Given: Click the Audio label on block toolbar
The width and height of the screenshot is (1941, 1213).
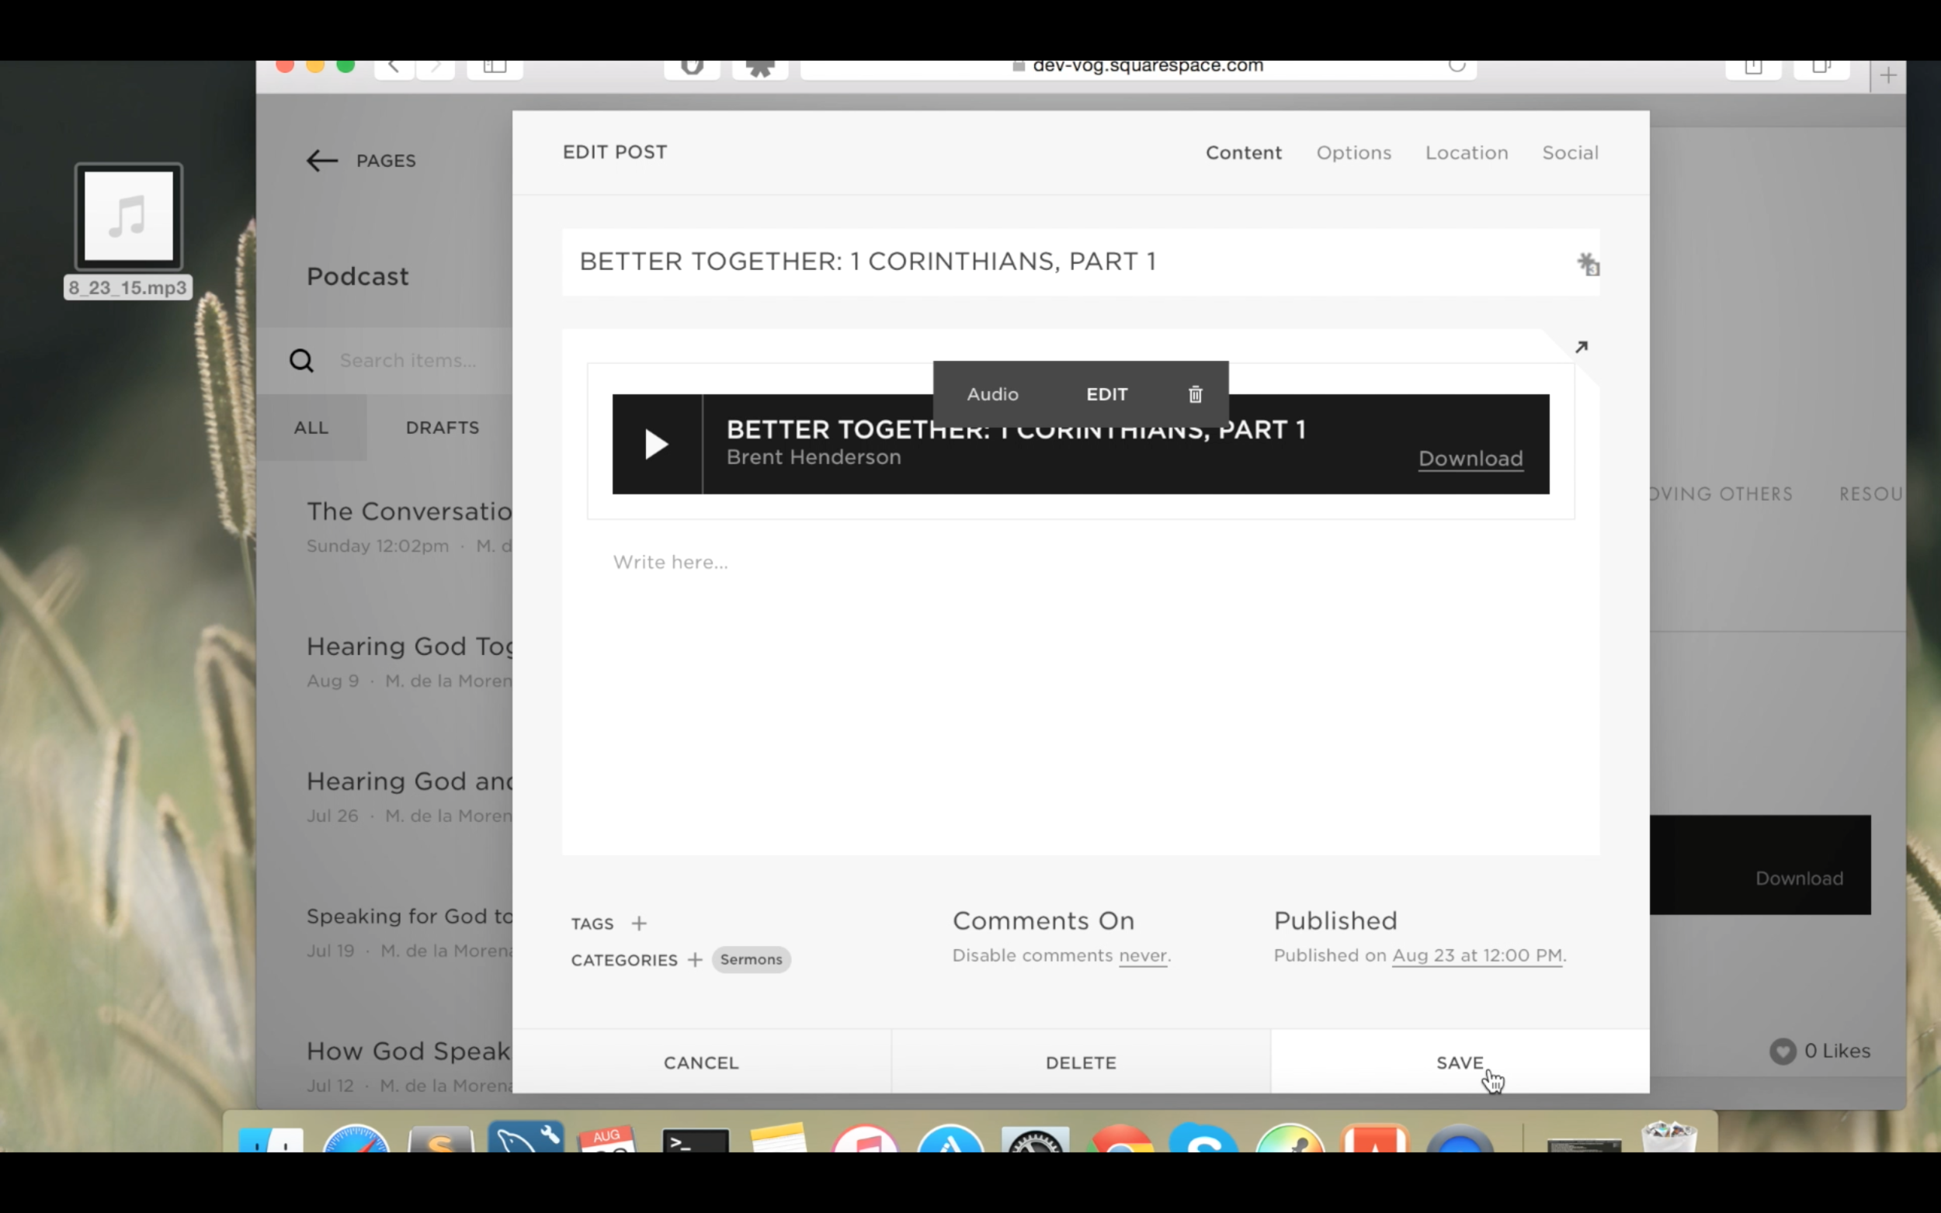Looking at the screenshot, I should point(992,394).
